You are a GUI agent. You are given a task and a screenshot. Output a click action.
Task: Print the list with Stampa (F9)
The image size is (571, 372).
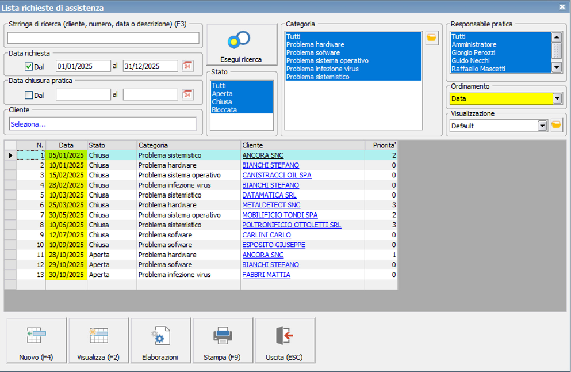click(x=223, y=341)
